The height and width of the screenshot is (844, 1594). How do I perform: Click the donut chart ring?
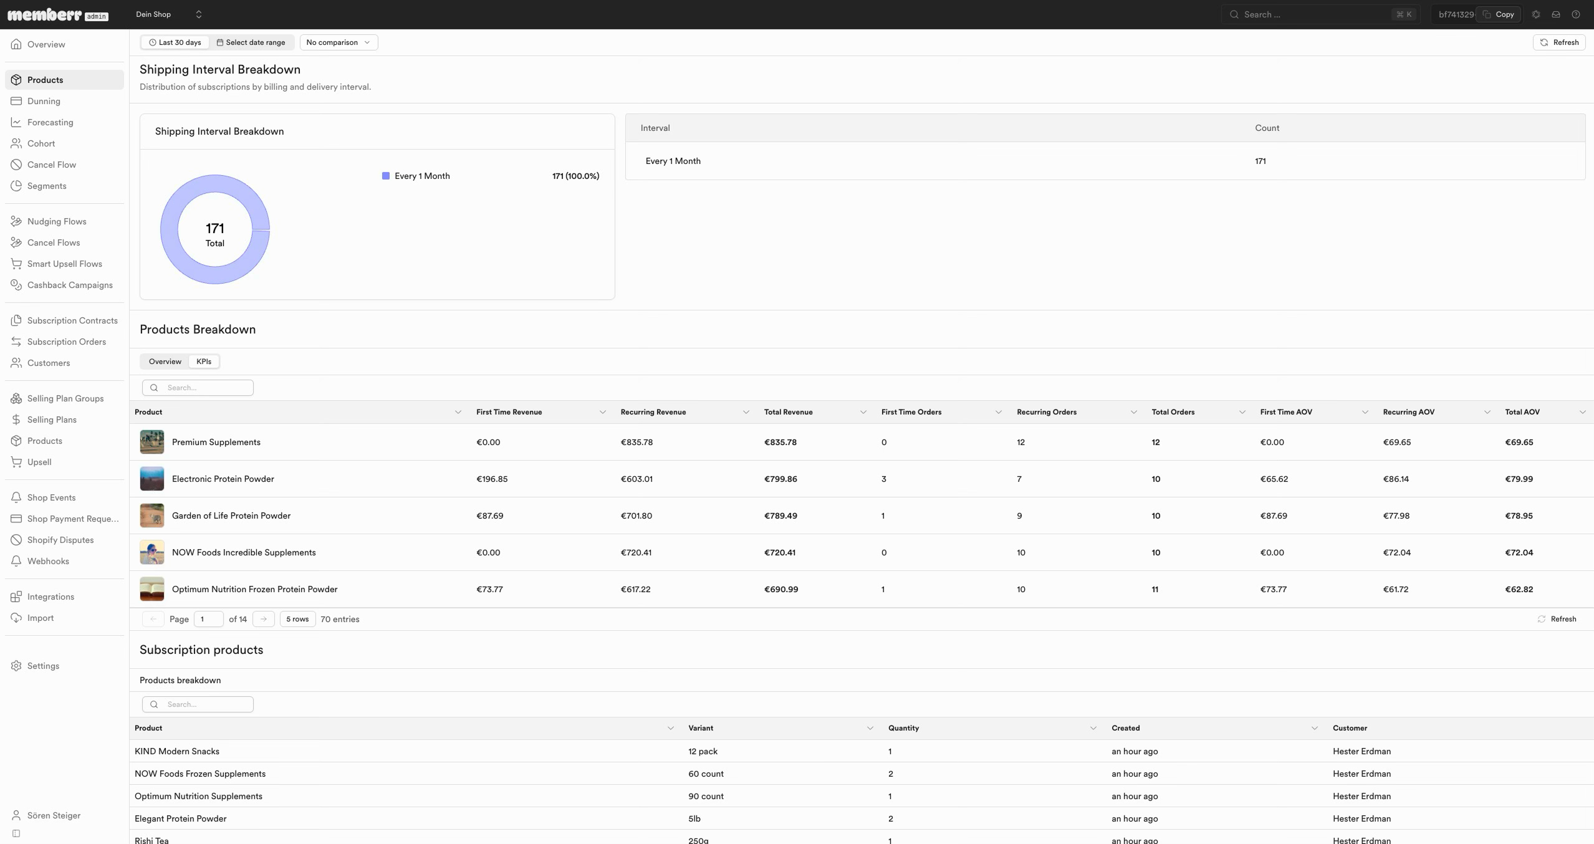pos(168,229)
